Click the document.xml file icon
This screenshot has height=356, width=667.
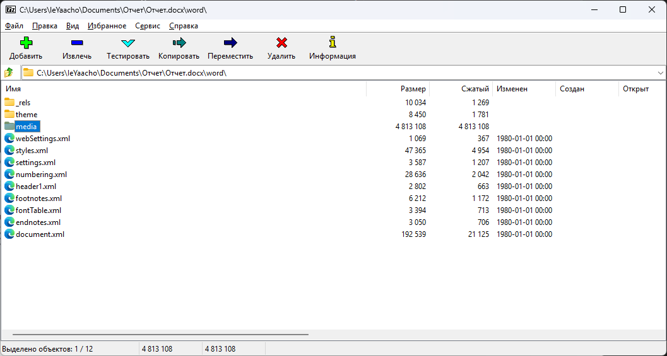point(9,234)
